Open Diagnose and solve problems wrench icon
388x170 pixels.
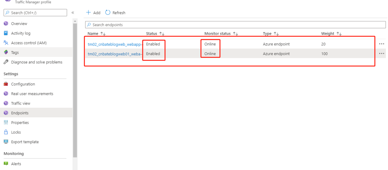pyautogui.click(x=6, y=62)
